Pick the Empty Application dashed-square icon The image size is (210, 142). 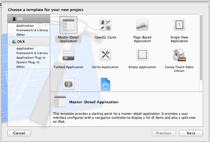(x=142, y=54)
